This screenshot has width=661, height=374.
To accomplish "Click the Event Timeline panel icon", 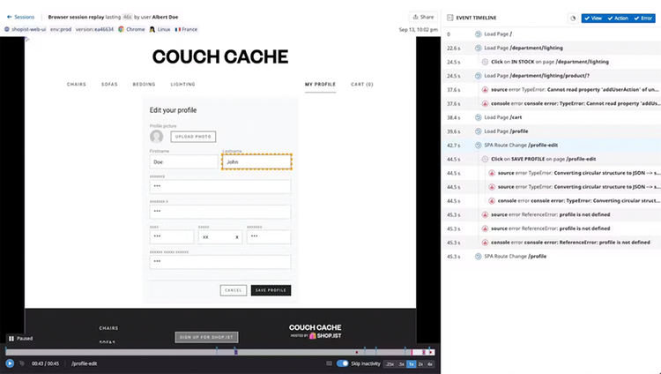I will click(x=449, y=18).
